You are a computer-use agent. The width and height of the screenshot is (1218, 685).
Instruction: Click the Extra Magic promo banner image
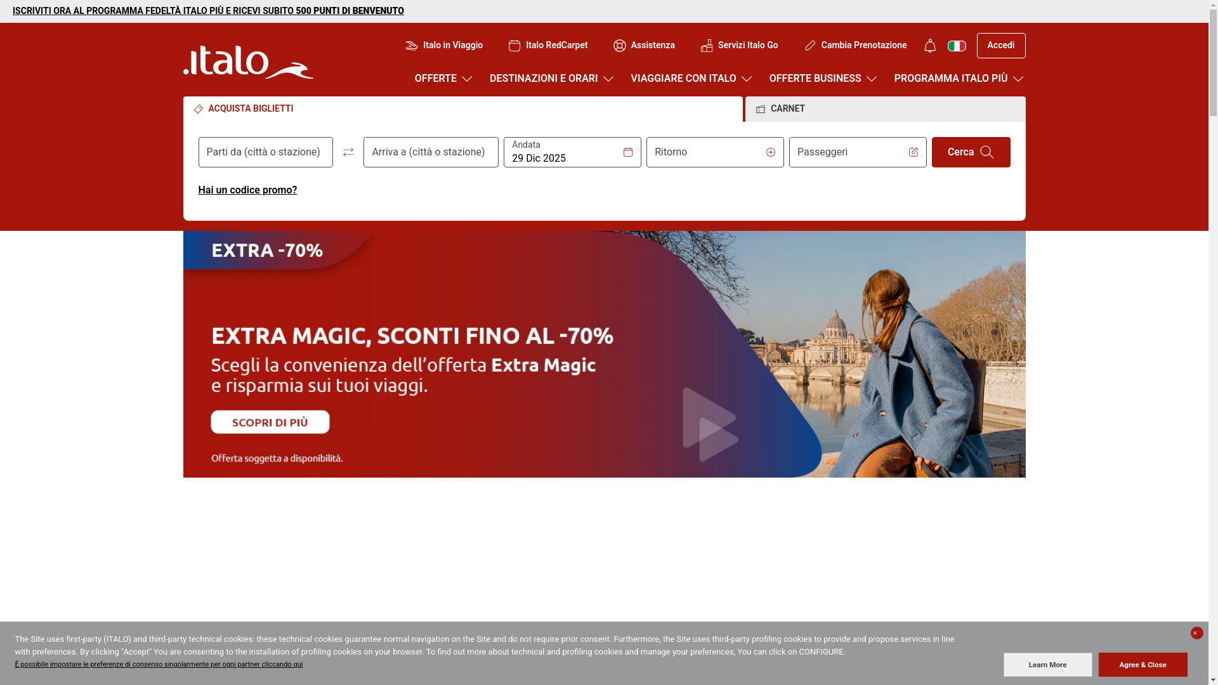(605, 354)
